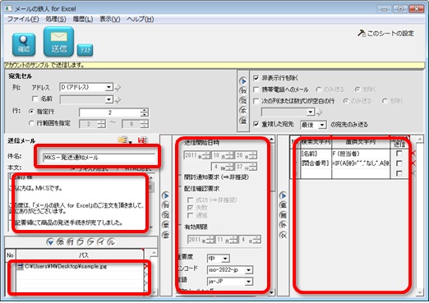
Task: Toggle the 失敗 delivery confirmation checkbox
Action: (x=190, y=208)
